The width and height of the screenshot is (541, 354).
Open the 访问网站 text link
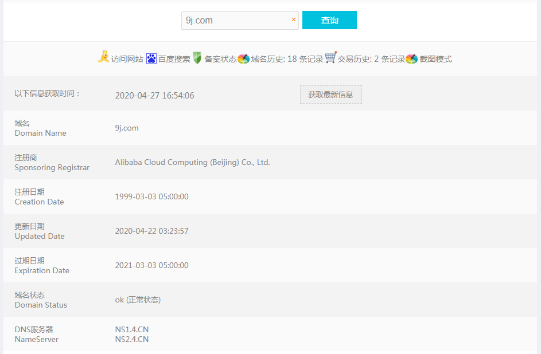(x=127, y=59)
